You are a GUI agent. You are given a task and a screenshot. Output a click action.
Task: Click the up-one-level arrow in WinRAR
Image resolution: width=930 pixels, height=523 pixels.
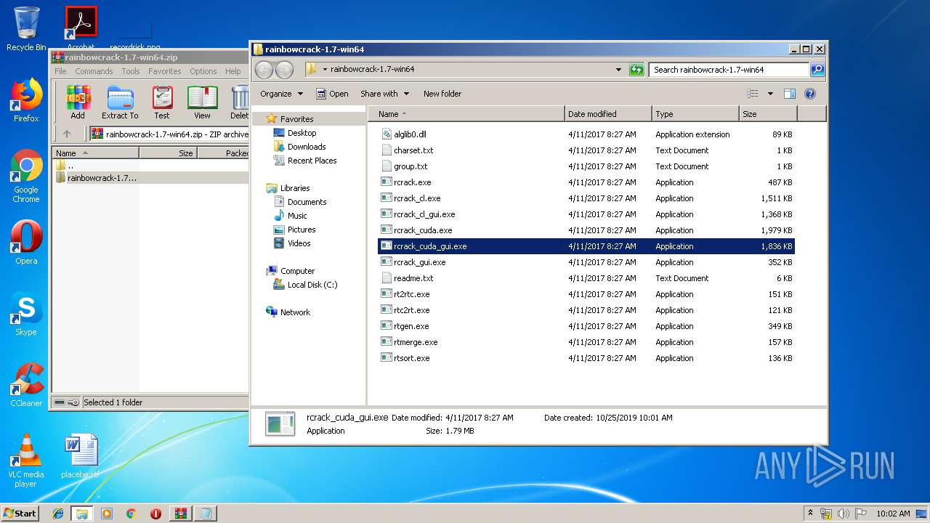coord(67,134)
